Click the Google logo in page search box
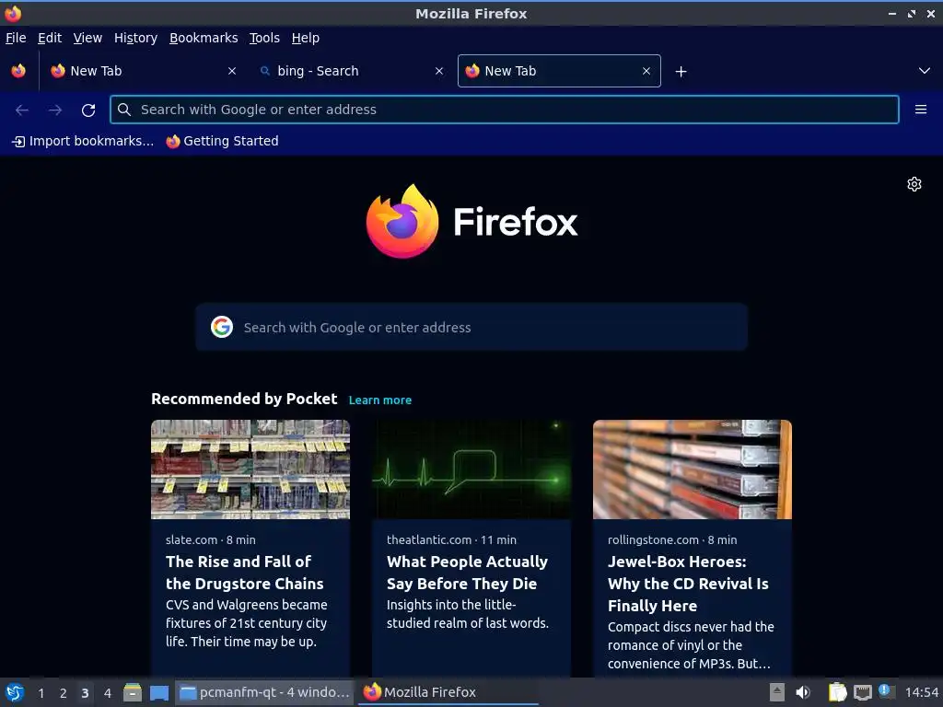The width and height of the screenshot is (943, 707). 222,327
